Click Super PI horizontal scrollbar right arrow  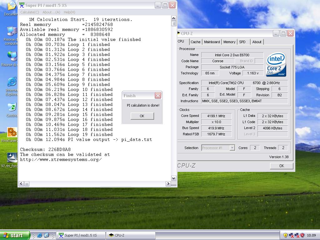[168, 184]
